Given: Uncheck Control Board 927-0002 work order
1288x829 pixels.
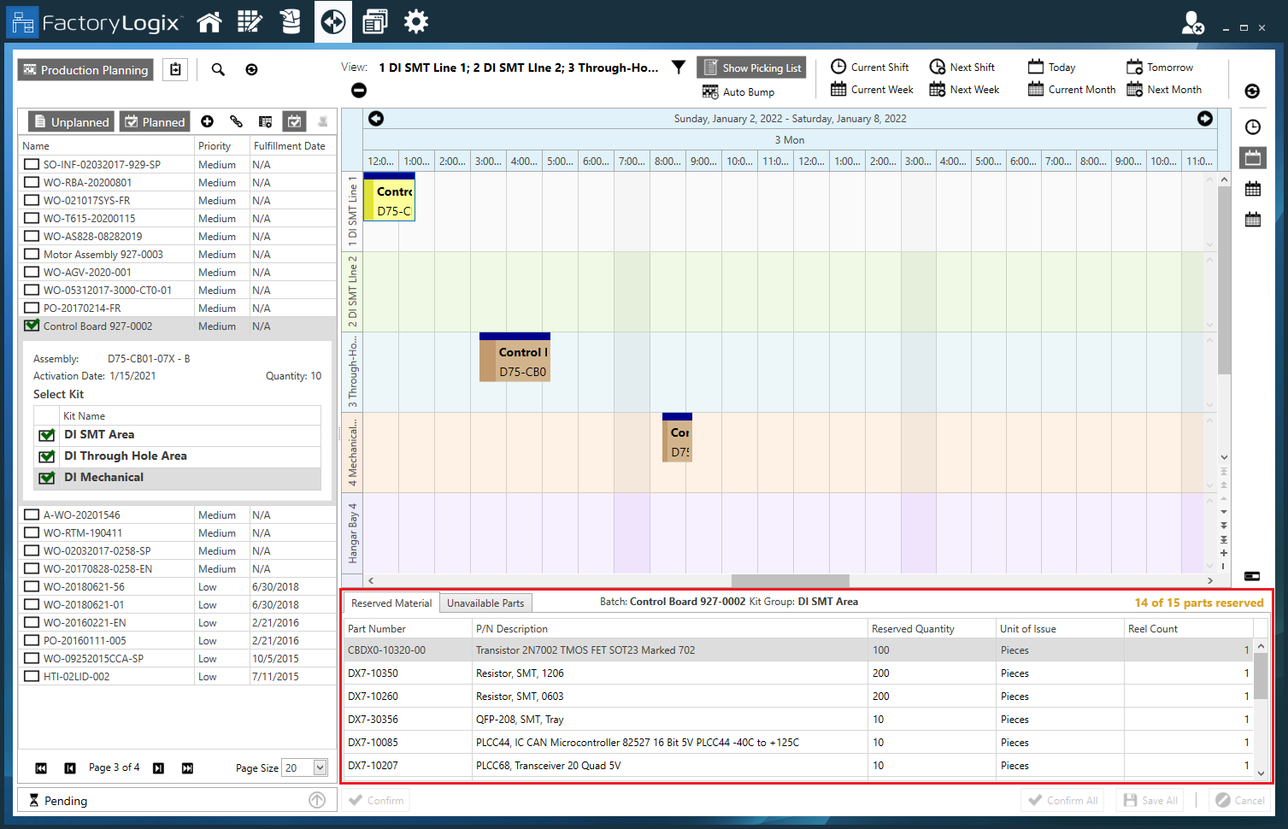Looking at the screenshot, I should coord(32,326).
